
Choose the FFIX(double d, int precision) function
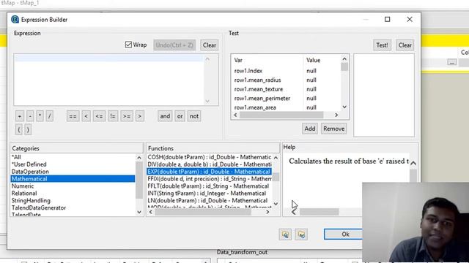pos(210,179)
